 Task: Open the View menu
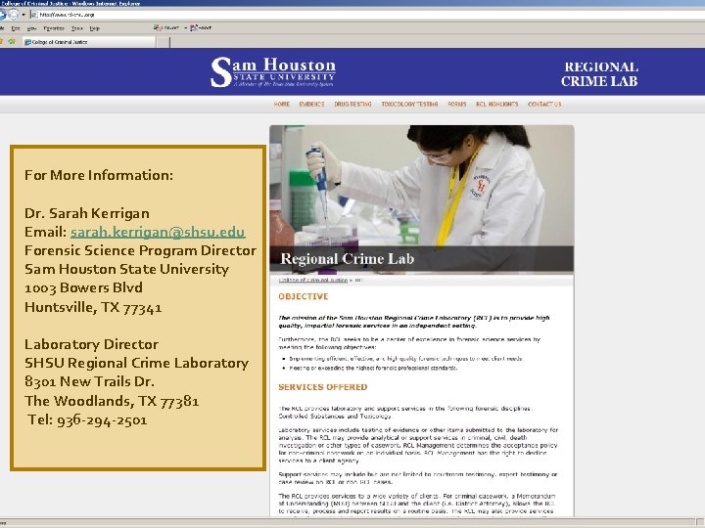[x=31, y=28]
